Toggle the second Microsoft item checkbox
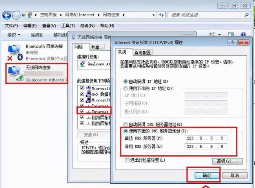The image size is (255, 188). click(82, 100)
